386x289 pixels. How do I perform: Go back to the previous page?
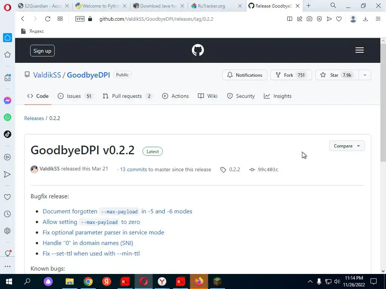coord(23,19)
